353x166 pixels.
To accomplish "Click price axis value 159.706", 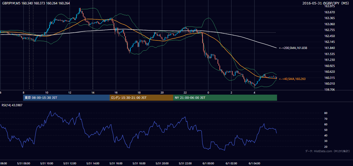I will [x=329, y=90].
